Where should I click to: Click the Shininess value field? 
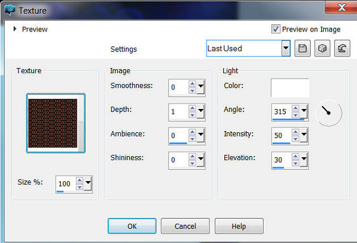tap(178, 160)
